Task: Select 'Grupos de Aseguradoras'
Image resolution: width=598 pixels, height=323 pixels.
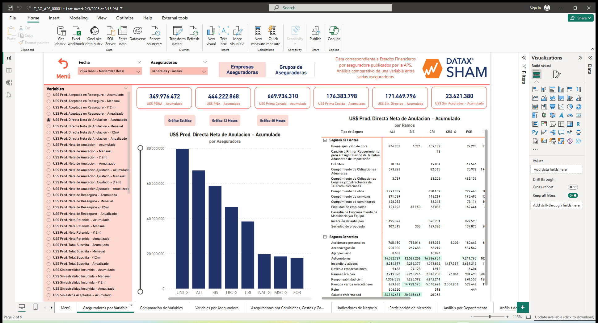Action: coord(290,69)
